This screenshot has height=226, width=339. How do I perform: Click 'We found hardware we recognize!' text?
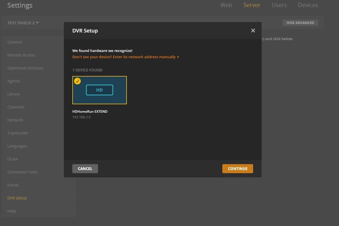(102, 51)
